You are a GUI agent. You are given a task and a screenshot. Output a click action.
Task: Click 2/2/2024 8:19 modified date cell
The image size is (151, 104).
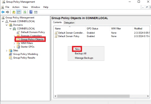(x=142, y=36)
